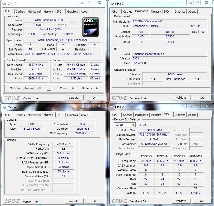Open Graphics tab in the Mainboard window
This screenshot has height=206, width=214.
point(180,12)
